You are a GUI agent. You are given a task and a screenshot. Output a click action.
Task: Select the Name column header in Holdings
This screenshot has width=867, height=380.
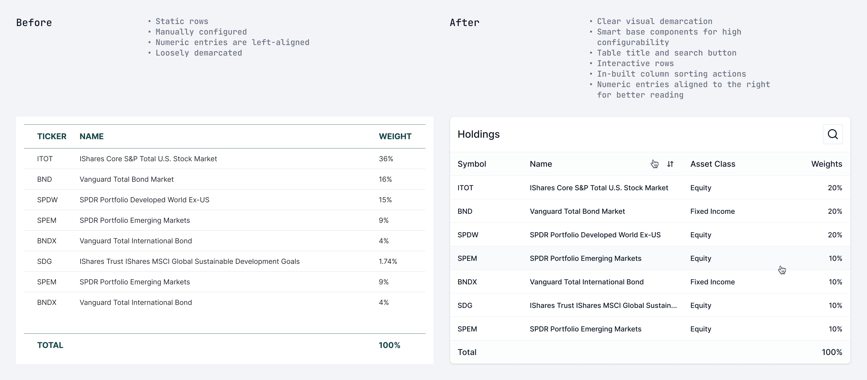click(x=541, y=164)
